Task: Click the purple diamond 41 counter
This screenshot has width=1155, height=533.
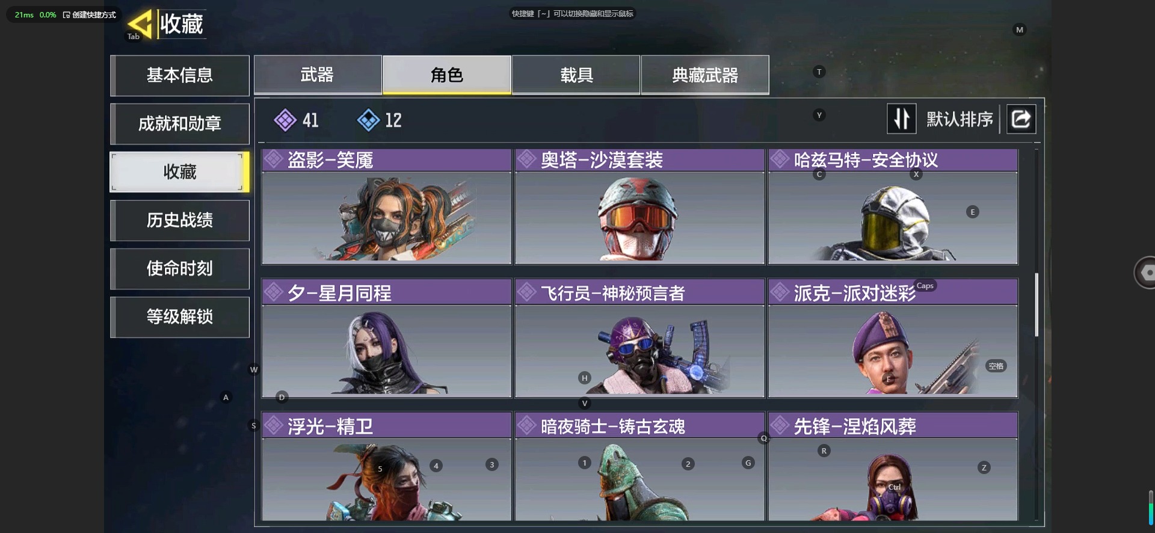Action: tap(296, 120)
